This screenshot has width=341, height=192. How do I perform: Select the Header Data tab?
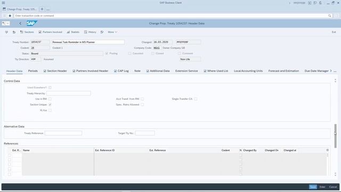coord(14,71)
